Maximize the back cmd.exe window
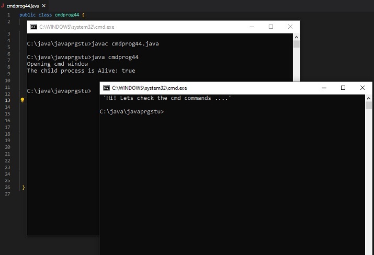The image size is (374, 255). (271, 27)
